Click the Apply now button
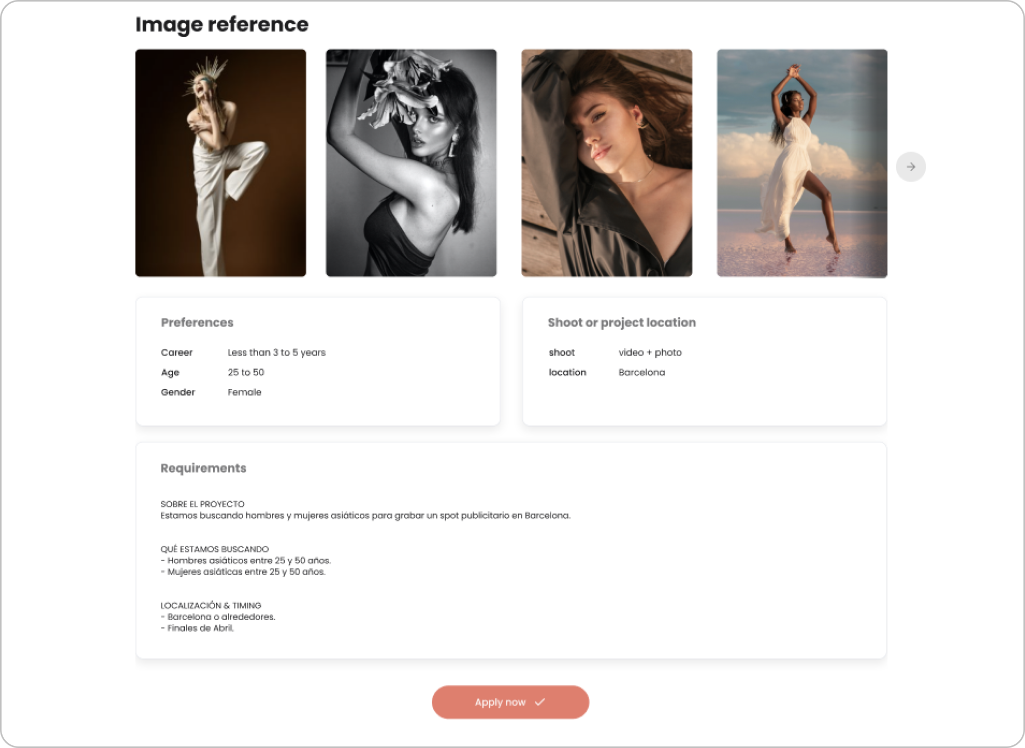The width and height of the screenshot is (1025, 748). (x=510, y=702)
